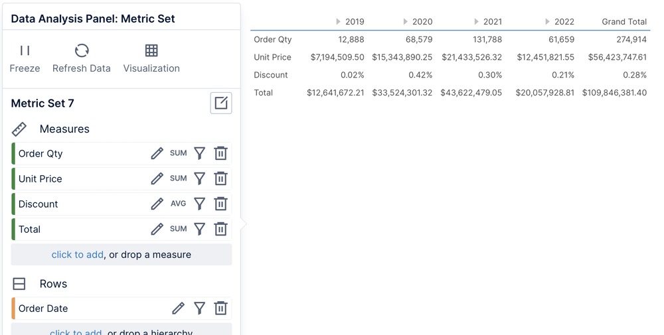Open the filter for Discount measure
664x335 pixels.
(x=199, y=204)
